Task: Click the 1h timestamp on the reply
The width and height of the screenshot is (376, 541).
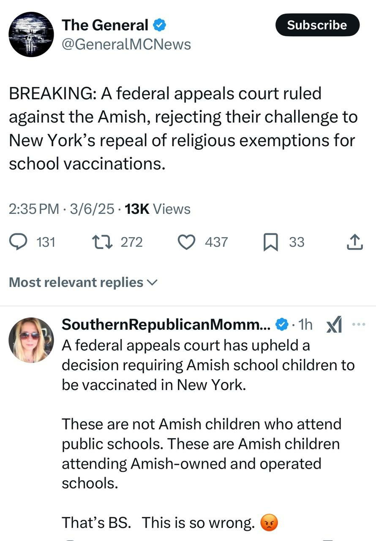Action: 305,325
